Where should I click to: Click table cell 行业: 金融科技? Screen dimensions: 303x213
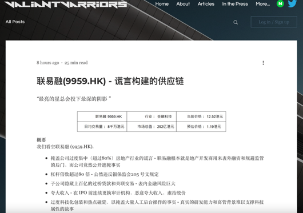[x=151, y=116]
